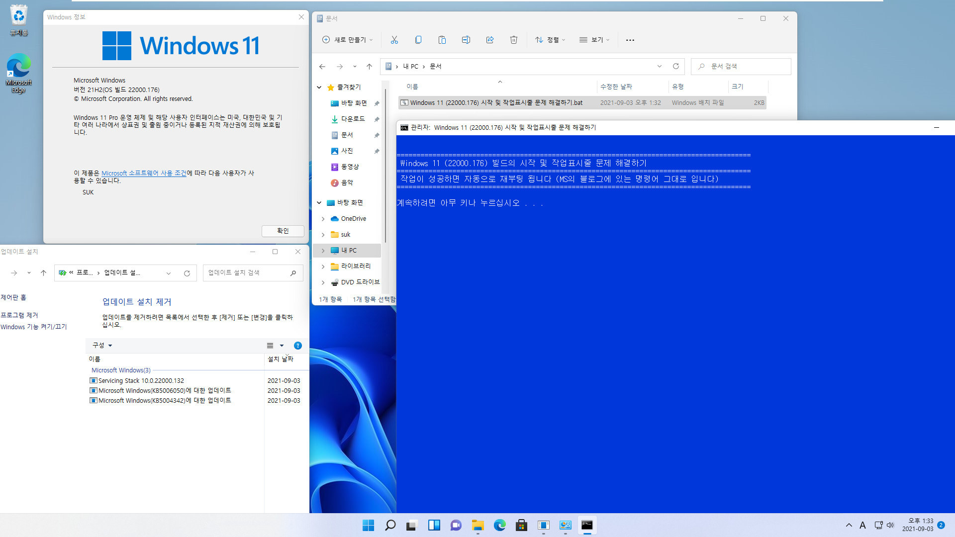
Task: Open the 보기 view dropdown
Action: (594, 40)
